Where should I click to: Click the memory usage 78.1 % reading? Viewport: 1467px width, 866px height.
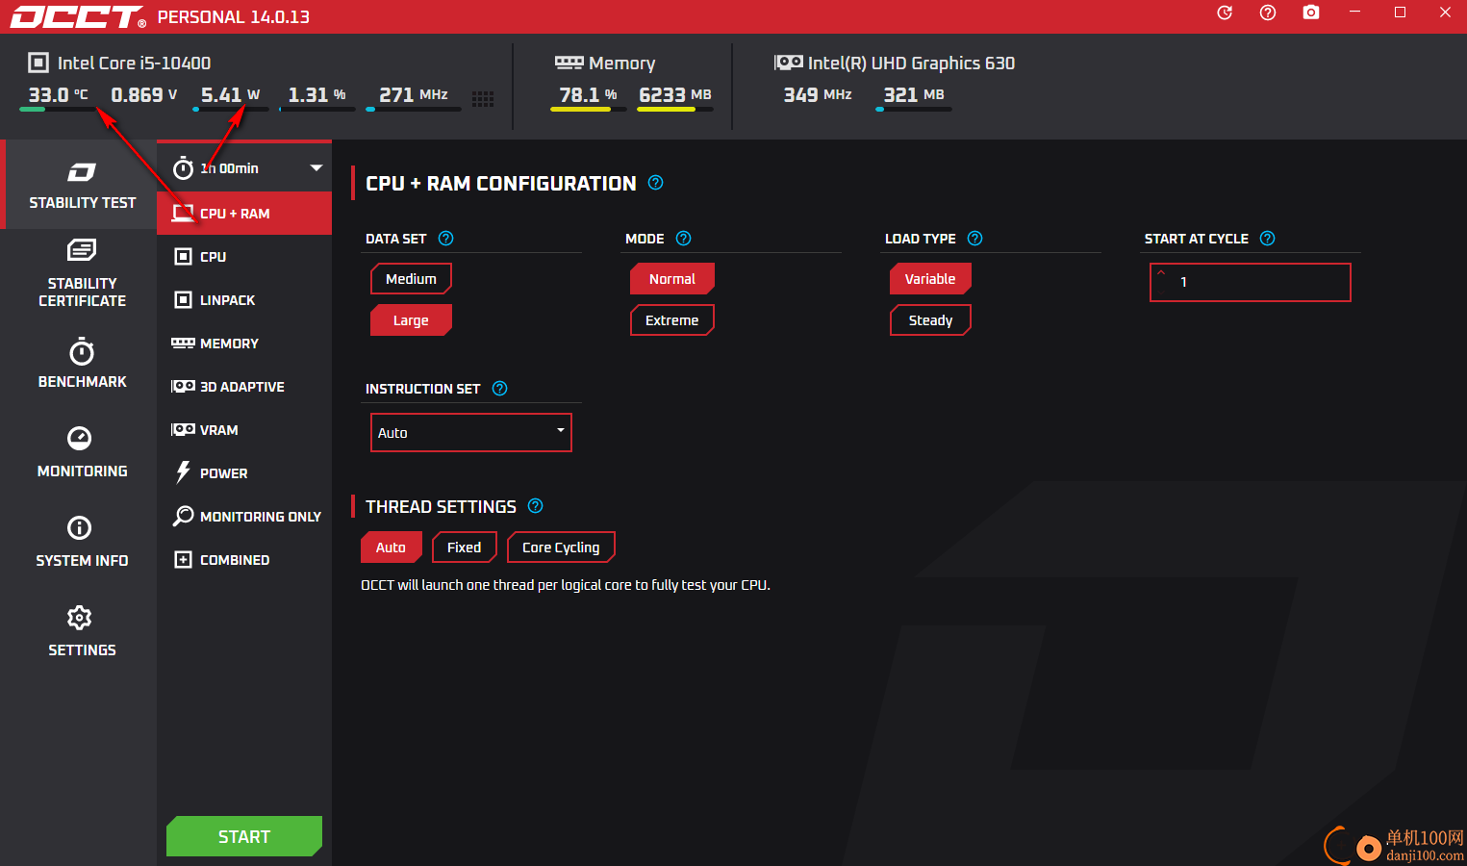click(x=588, y=95)
